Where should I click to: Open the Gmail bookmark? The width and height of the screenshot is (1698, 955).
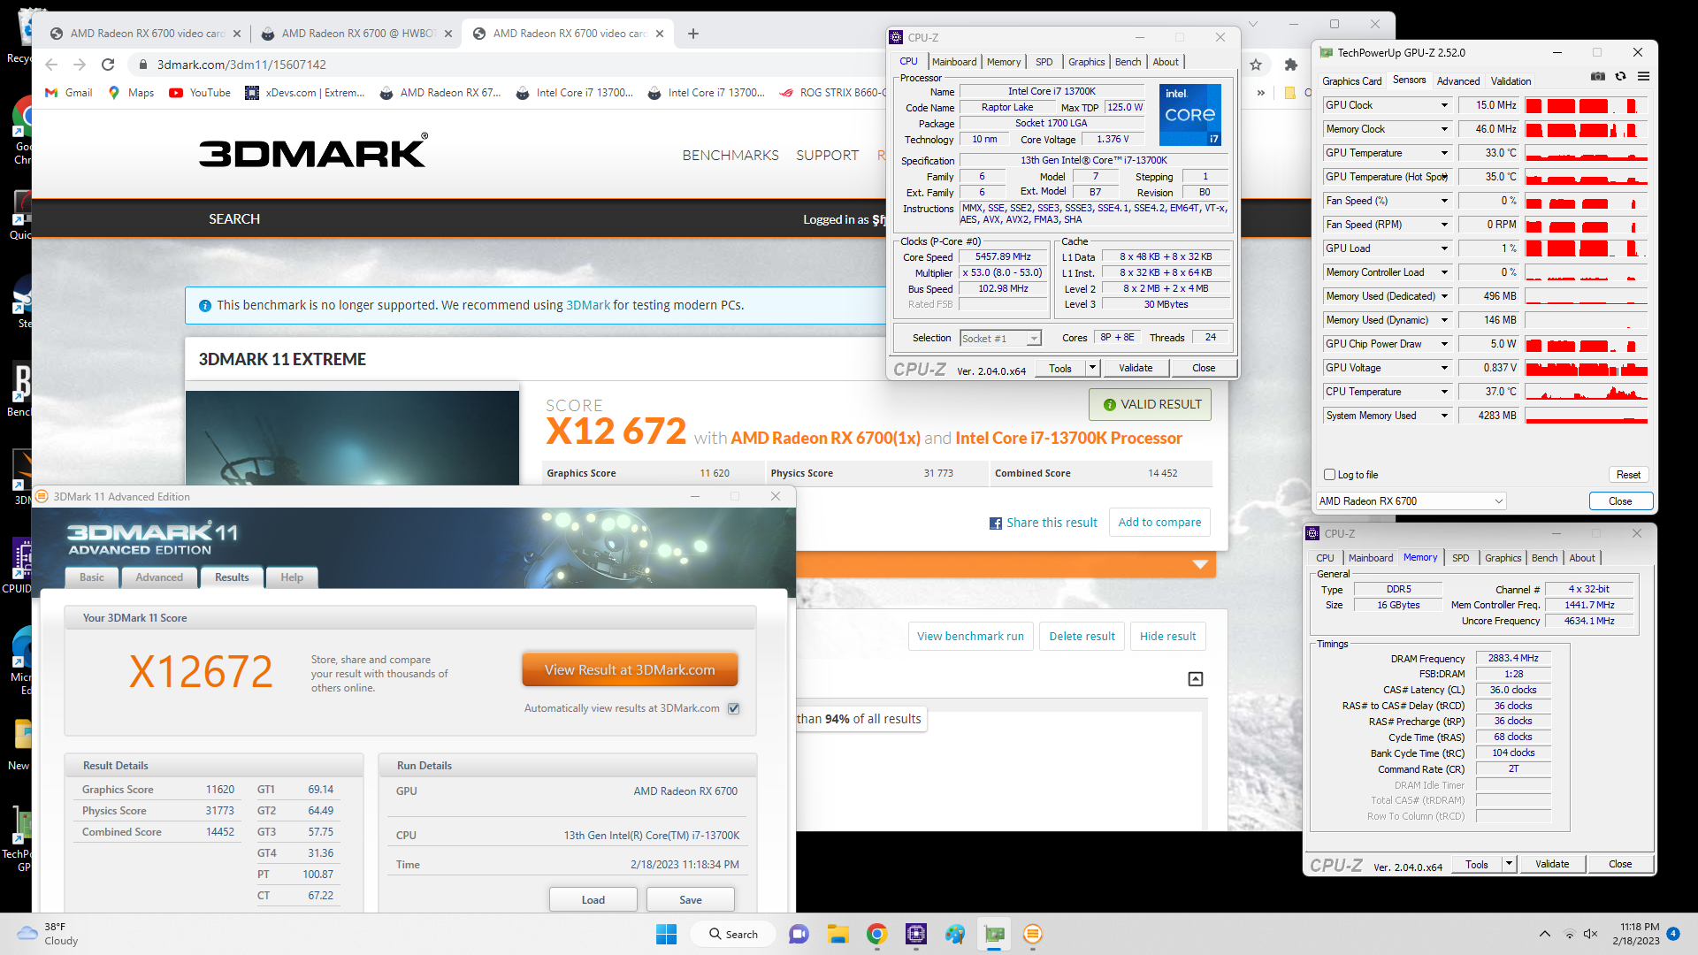click(69, 93)
